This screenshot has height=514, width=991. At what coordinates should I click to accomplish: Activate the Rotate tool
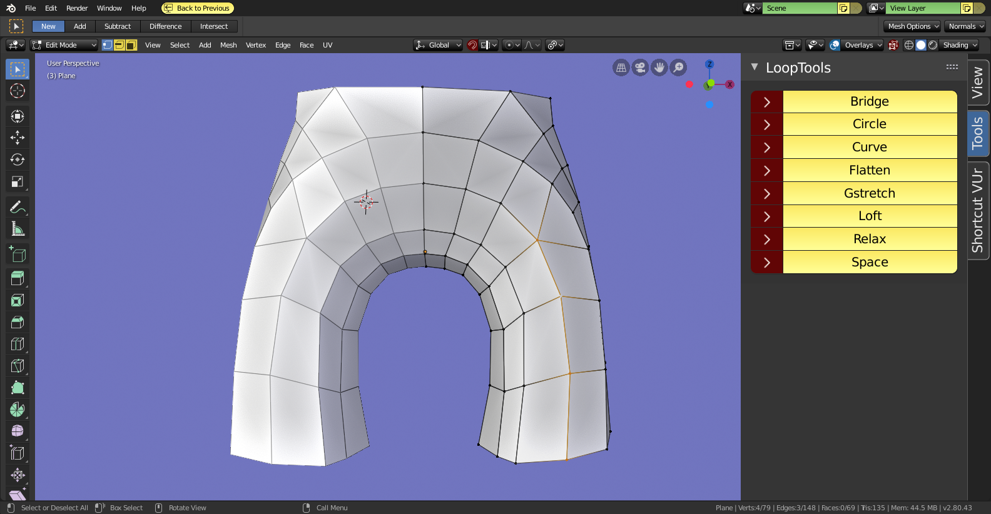click(x=18, y=159)
